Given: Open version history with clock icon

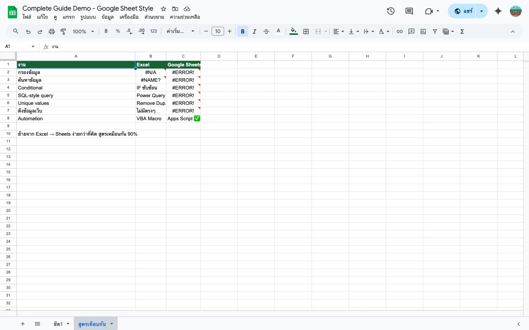Looking at the screenshot, I should tap(391, 11).
